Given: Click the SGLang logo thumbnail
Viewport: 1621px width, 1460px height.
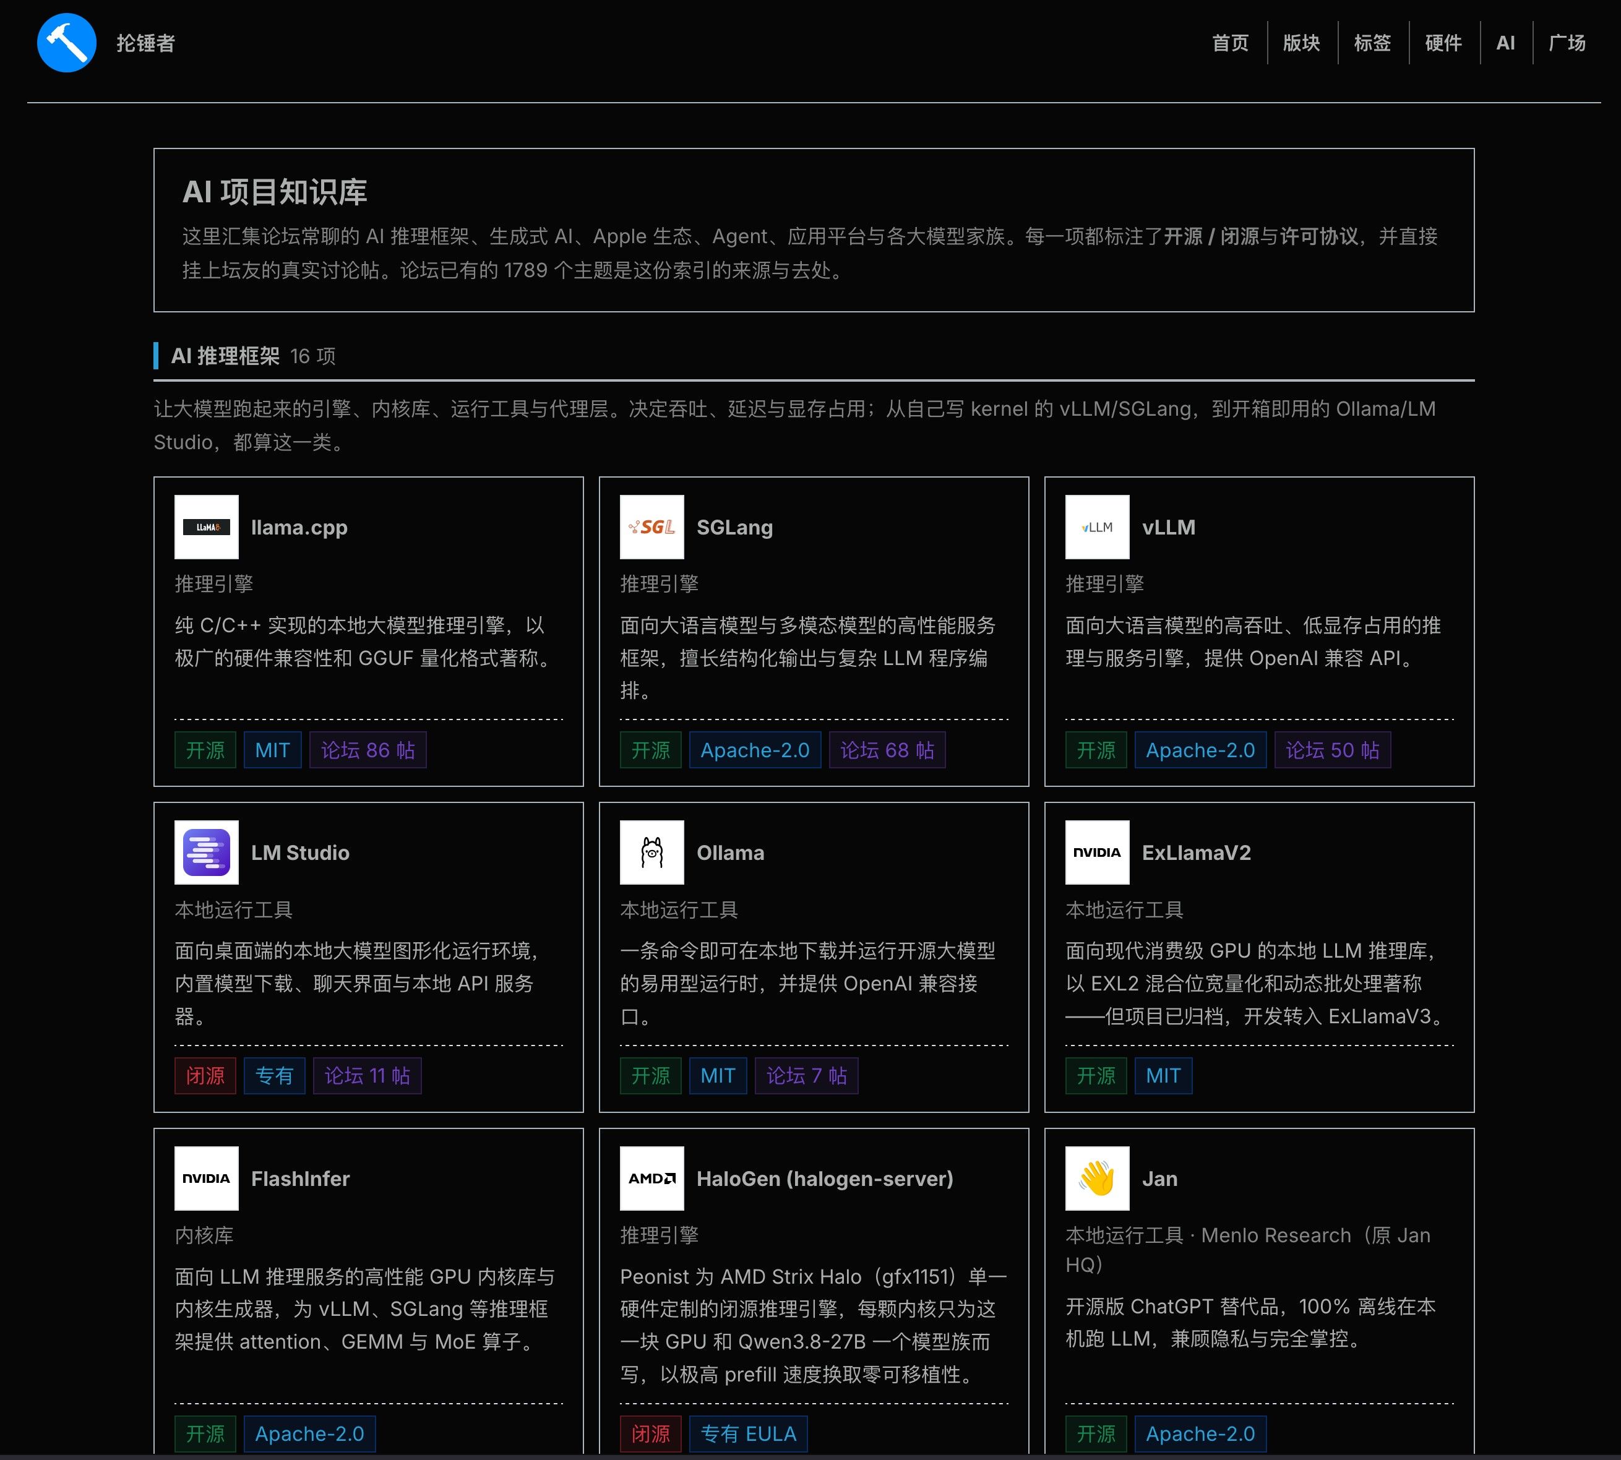Looking at the screenshot, I should coord(651,527).
